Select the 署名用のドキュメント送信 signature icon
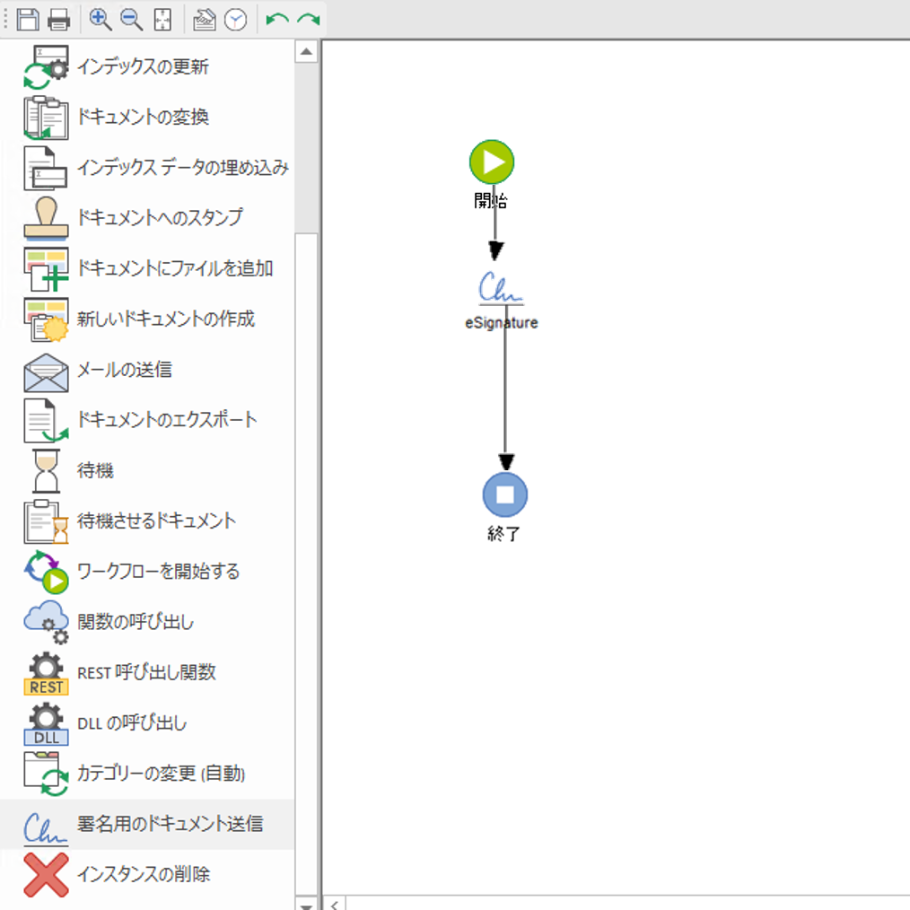This screenshot has height=910, width=910. [x=46, y=827]
